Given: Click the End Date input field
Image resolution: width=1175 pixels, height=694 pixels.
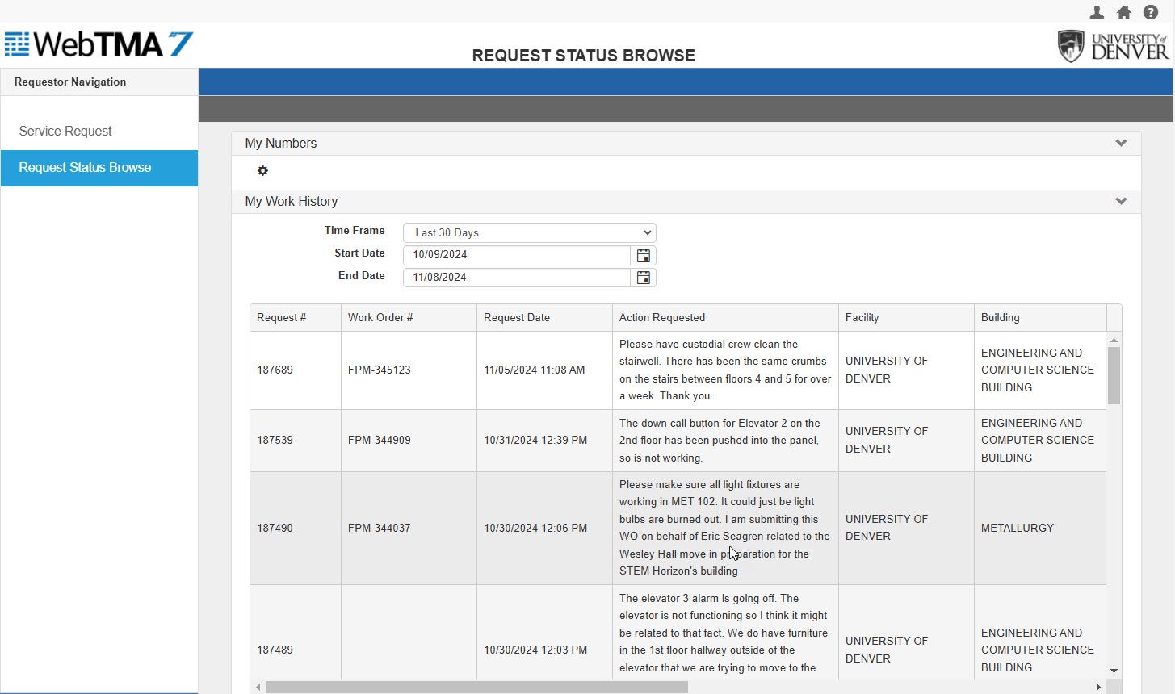Looking at the screenshot, I should (517, 278).
